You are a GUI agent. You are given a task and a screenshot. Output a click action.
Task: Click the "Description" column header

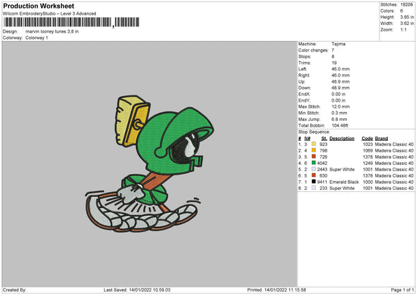(x=342, y=138)
